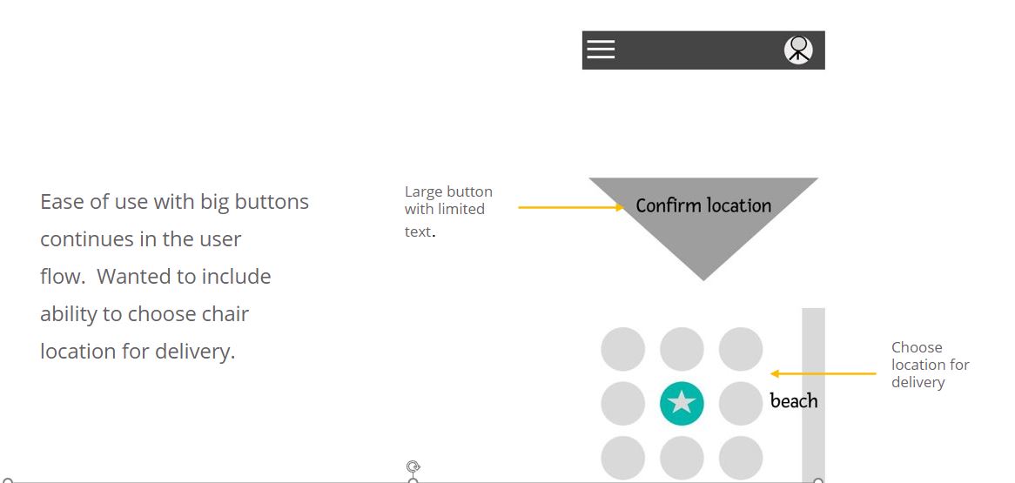Choose the bottom-right gray location circle
The image size is (1015, 483).
coord(741,458)
